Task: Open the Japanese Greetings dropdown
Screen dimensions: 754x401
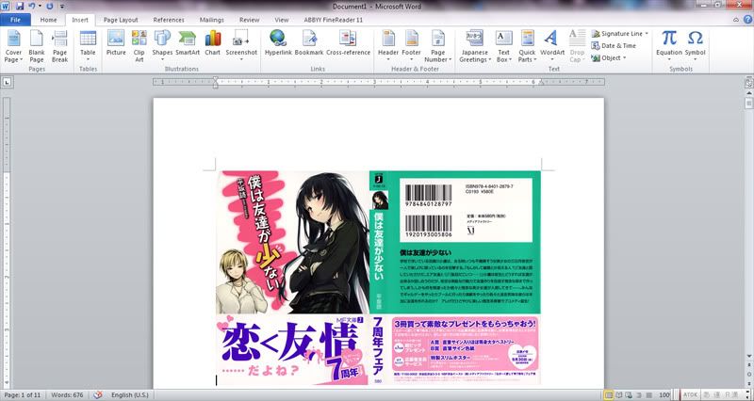Action: (475, 46)
